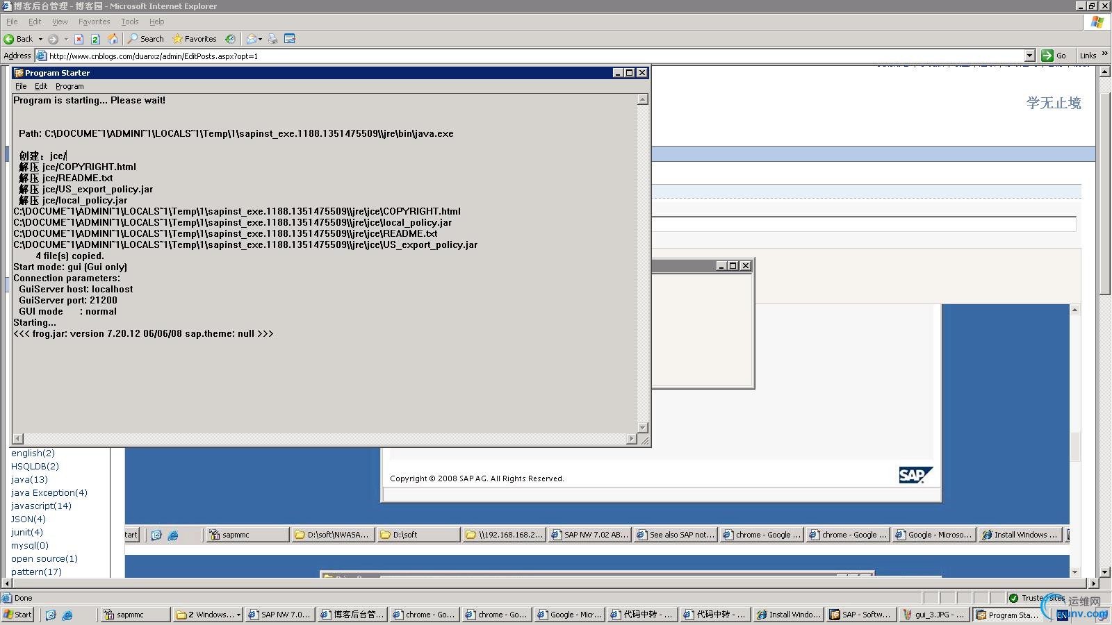Open the IE View menu
This screenshot has height=625, width=1112.
pos(60,22)
